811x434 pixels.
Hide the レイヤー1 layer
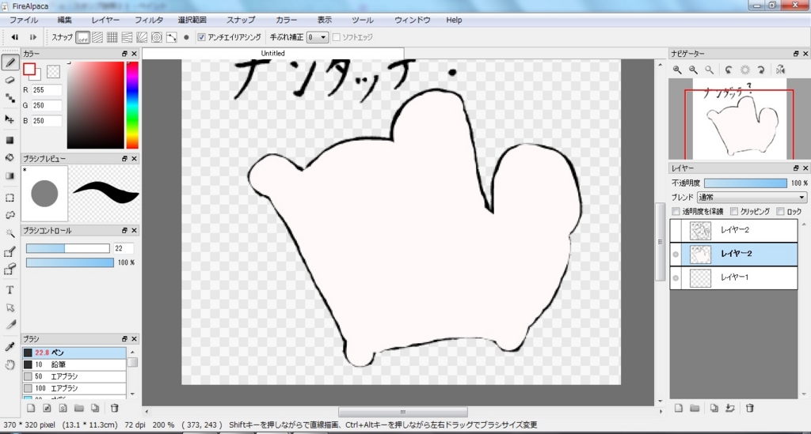pos(676,277)
